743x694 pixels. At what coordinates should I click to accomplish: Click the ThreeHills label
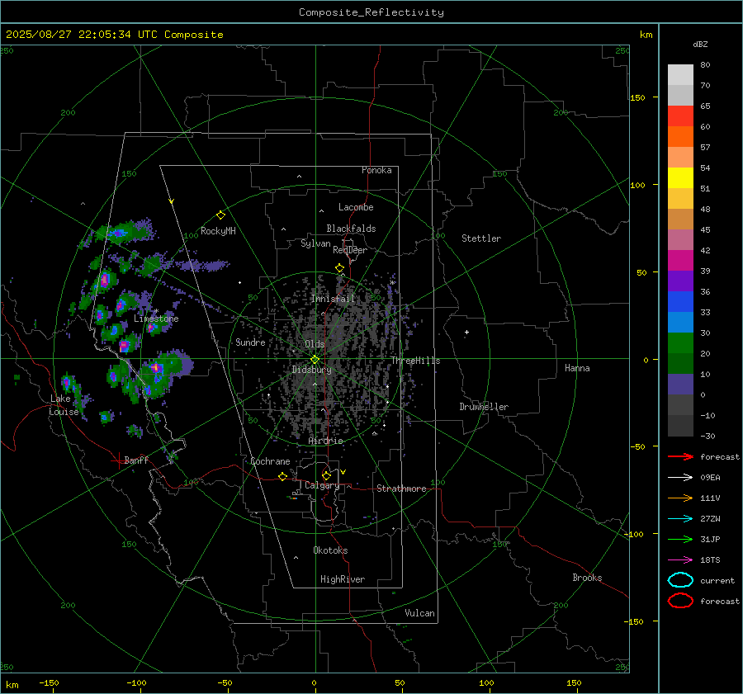click(x=415, y=361)
